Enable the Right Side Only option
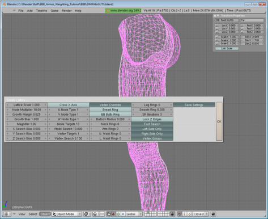Viewport: 268px width, 219px height. [152, 133]
